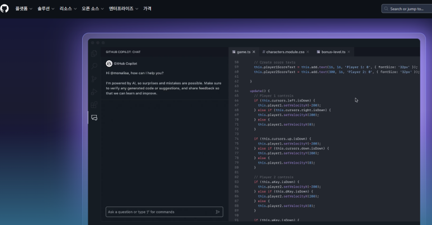This screenshot has width=432, height=225.
Task: Click the Create score texts comment
Action: (274, 62)
